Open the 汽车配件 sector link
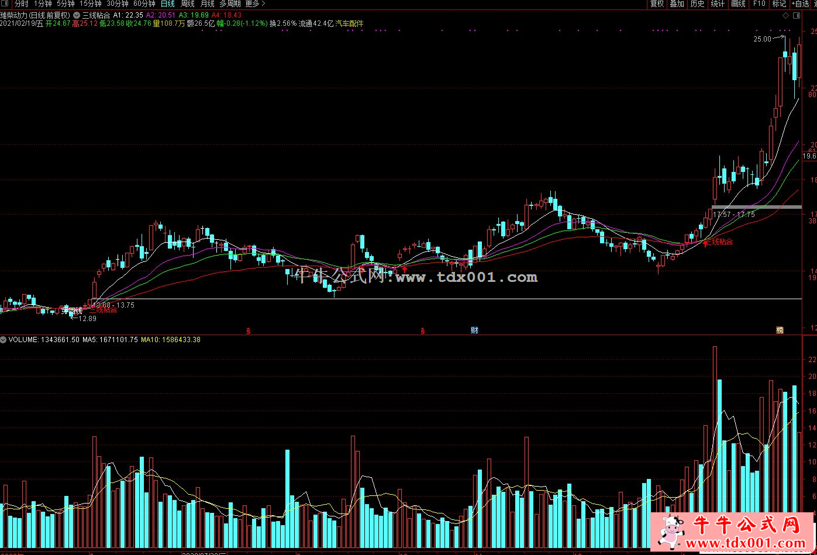The width and height of the screenshot is (817, 555). click(349, 24)
